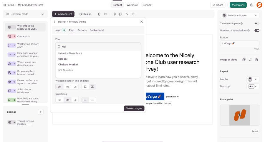The width and height of the screenshot is (265, 142).
Task: Click the Add content button
Action: click(x=63, y=14)
